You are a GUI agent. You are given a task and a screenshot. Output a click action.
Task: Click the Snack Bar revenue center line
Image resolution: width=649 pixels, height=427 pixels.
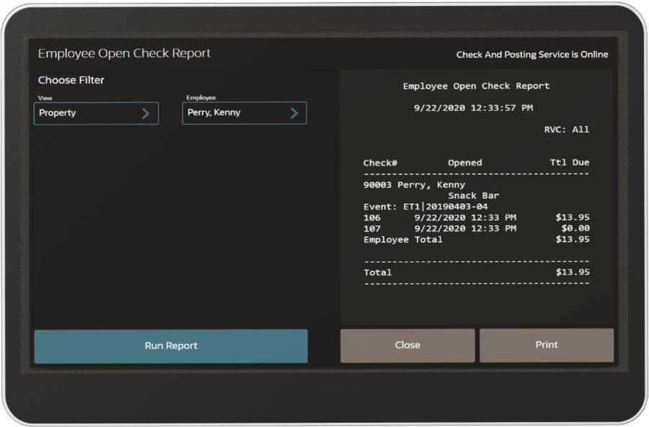coord(474,196)
